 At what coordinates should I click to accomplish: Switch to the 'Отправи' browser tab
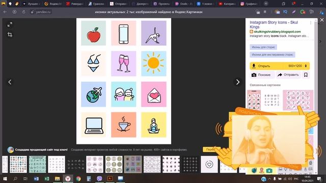(x=119, y=4)
